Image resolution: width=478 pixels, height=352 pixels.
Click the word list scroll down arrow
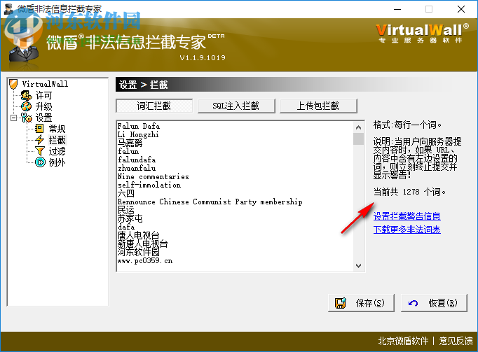(359, 265)
